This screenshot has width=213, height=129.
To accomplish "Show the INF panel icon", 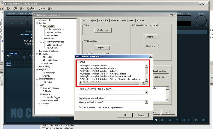I will [x=197, y=120].
